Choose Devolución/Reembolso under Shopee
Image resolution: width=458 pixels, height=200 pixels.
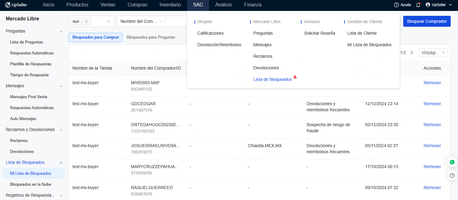(219, 45)
